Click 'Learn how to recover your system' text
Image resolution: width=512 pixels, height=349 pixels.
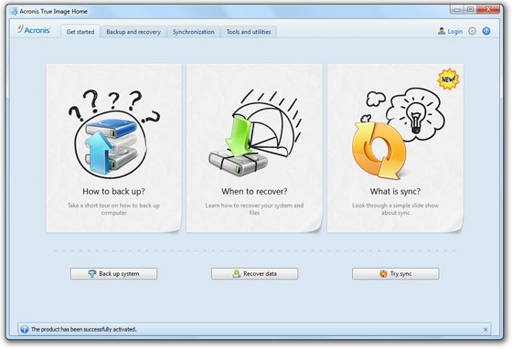pos(254,208)
